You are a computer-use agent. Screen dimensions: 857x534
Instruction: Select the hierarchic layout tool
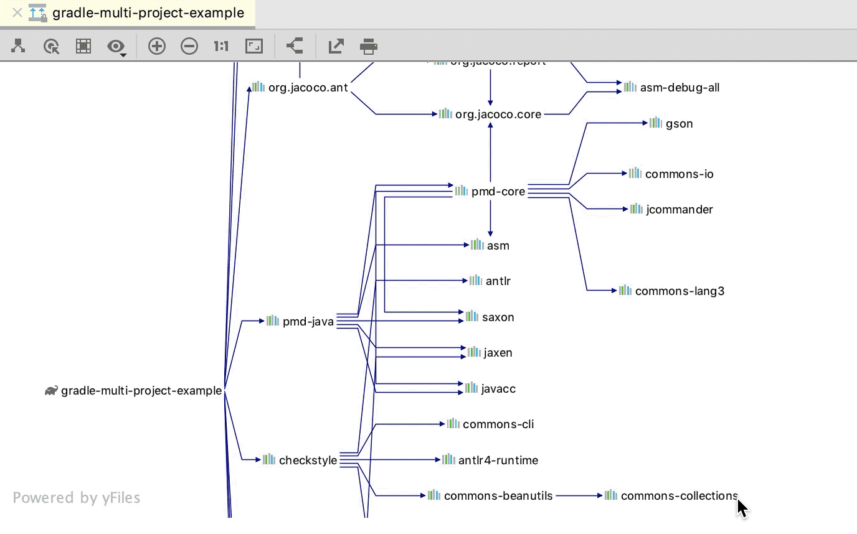[x=17, y=45]
